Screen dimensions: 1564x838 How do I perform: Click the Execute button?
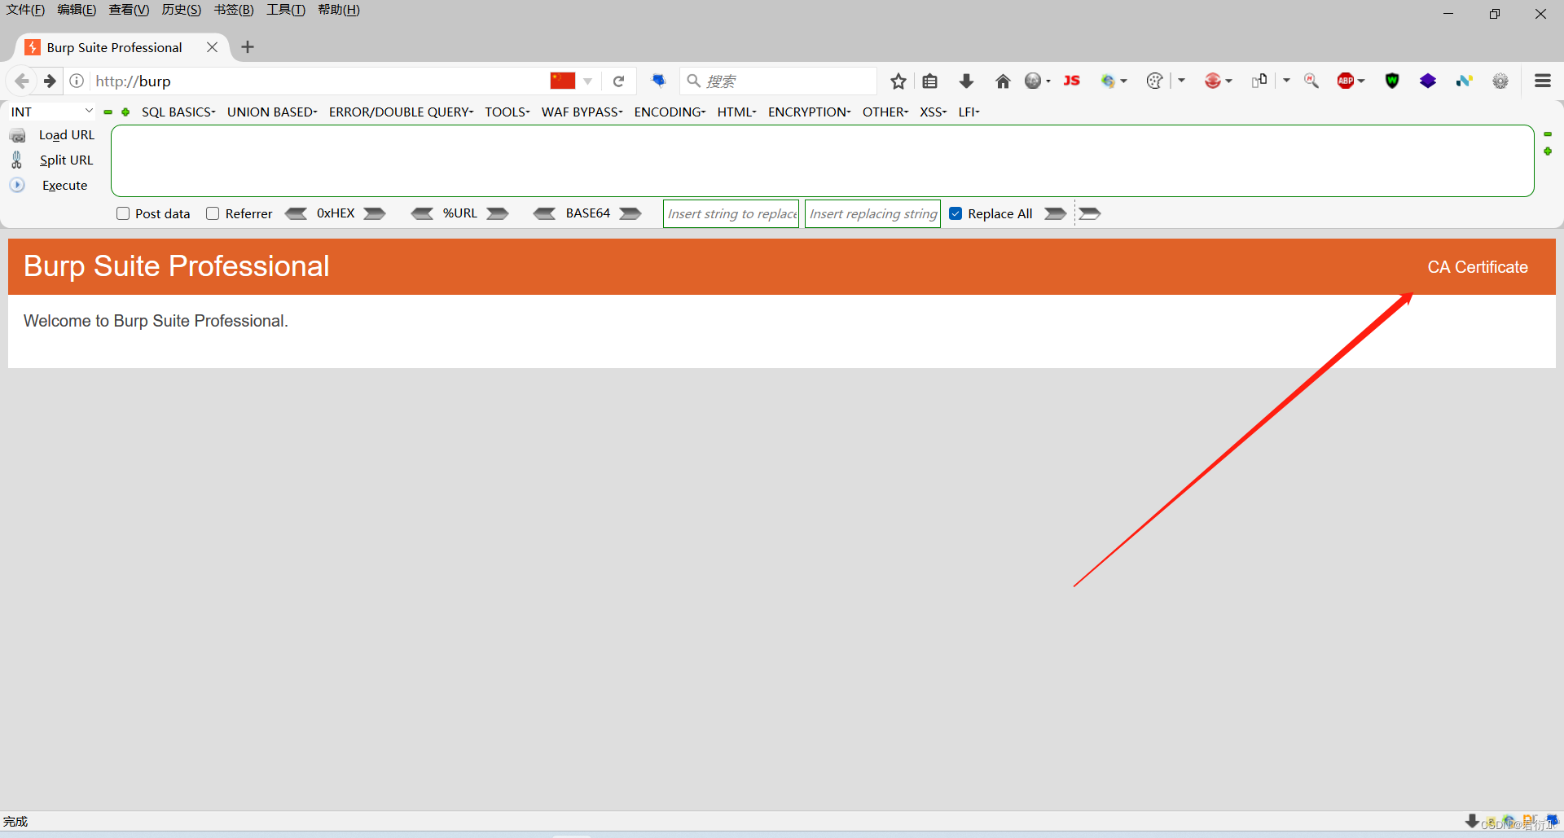pyautogui.click(x=64, y=186)
